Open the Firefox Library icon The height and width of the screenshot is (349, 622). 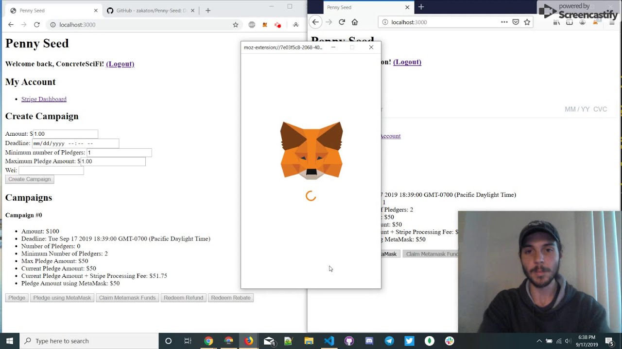[556, 22]
